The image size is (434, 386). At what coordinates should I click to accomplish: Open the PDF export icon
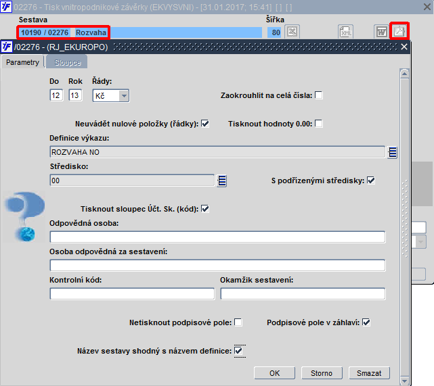(399, 31)
